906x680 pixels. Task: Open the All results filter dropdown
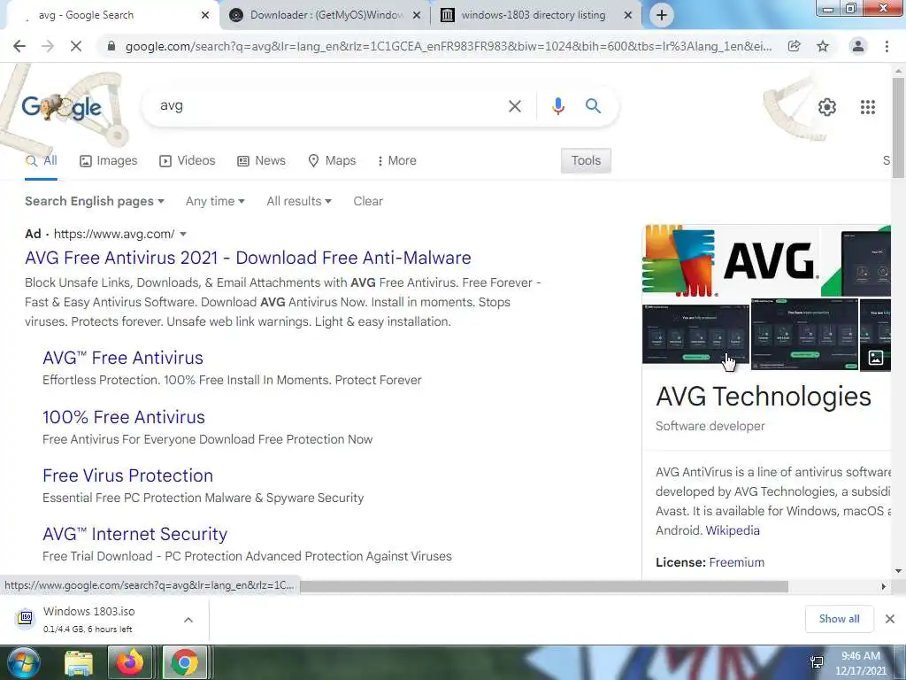pos(299,201)
